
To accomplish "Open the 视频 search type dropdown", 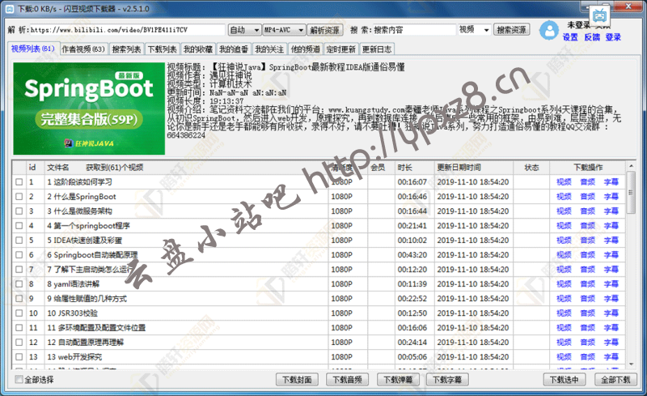I will coord(474,30).
